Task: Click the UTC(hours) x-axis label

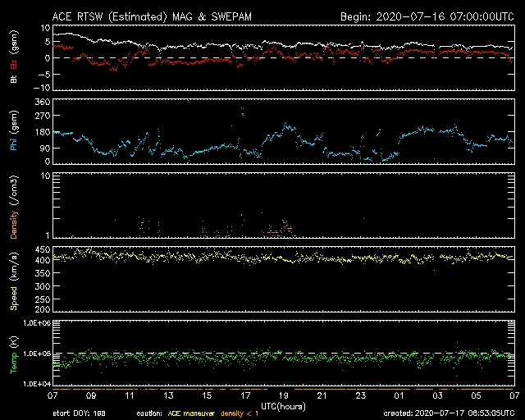Action: (x=282, y=405)
